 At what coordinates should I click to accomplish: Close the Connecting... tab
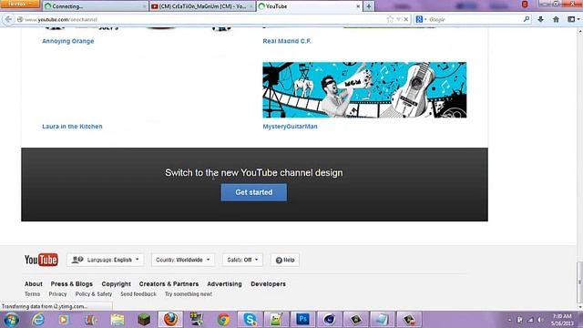coord(144,6)
